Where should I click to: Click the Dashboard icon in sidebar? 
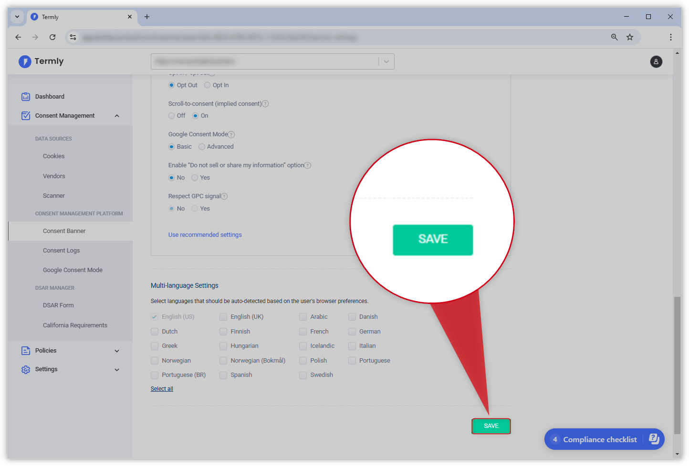(26, 97)
